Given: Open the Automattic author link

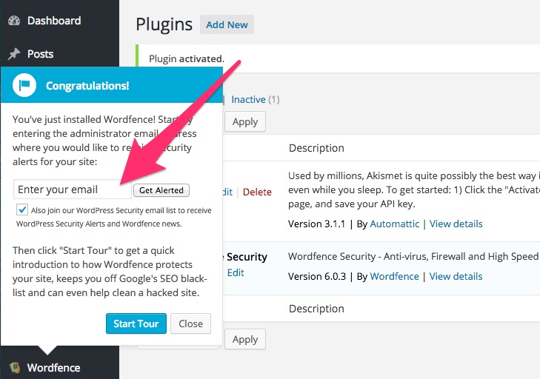Looking at the screenshot, I should tap(395, 224).
